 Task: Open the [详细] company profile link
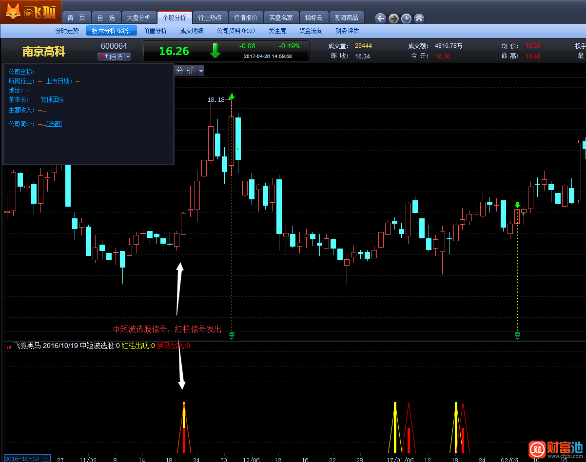coord(54,124)
